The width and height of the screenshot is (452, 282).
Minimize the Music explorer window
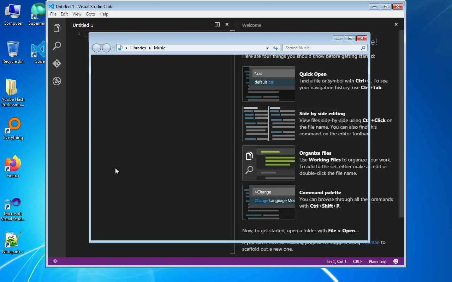tap(338, 38)
